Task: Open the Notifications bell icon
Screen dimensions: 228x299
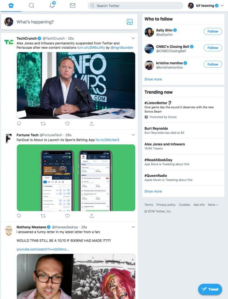Action: [52, 6]
